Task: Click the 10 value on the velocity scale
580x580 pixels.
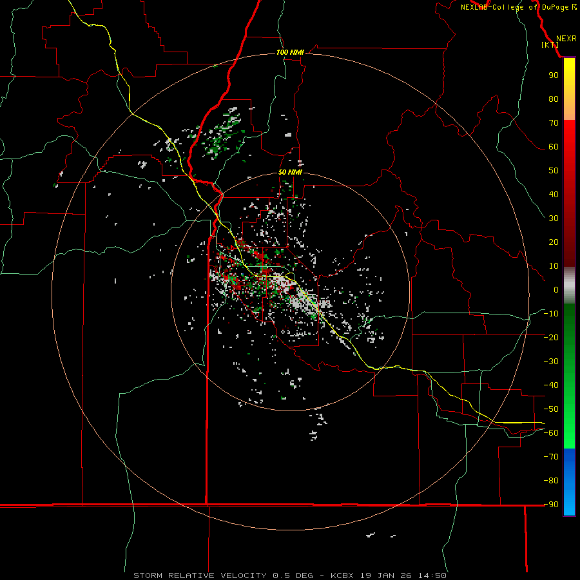Action: click(x=554, y=266)
